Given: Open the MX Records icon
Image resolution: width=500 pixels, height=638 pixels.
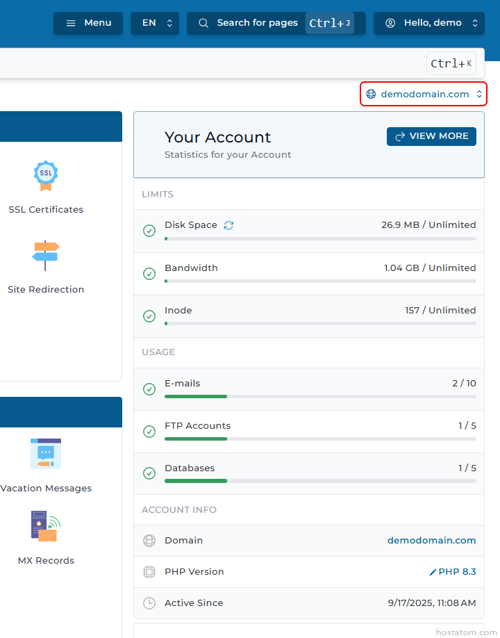Looking at the screenshot, I should 46,526.
